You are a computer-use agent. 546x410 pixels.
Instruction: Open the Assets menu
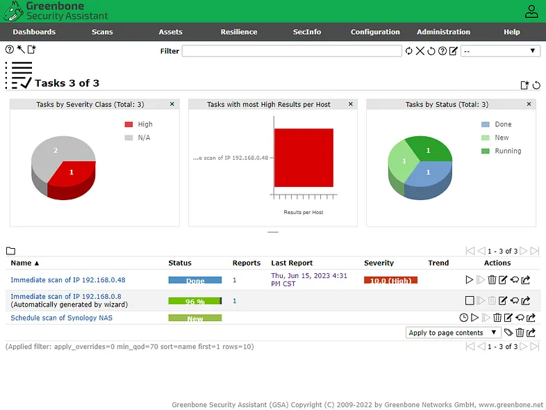tap(171, 32)
